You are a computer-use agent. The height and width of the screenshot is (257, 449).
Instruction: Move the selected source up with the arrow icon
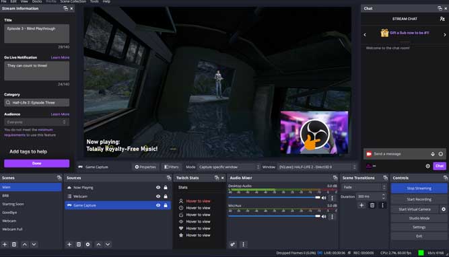coord(98,244)
